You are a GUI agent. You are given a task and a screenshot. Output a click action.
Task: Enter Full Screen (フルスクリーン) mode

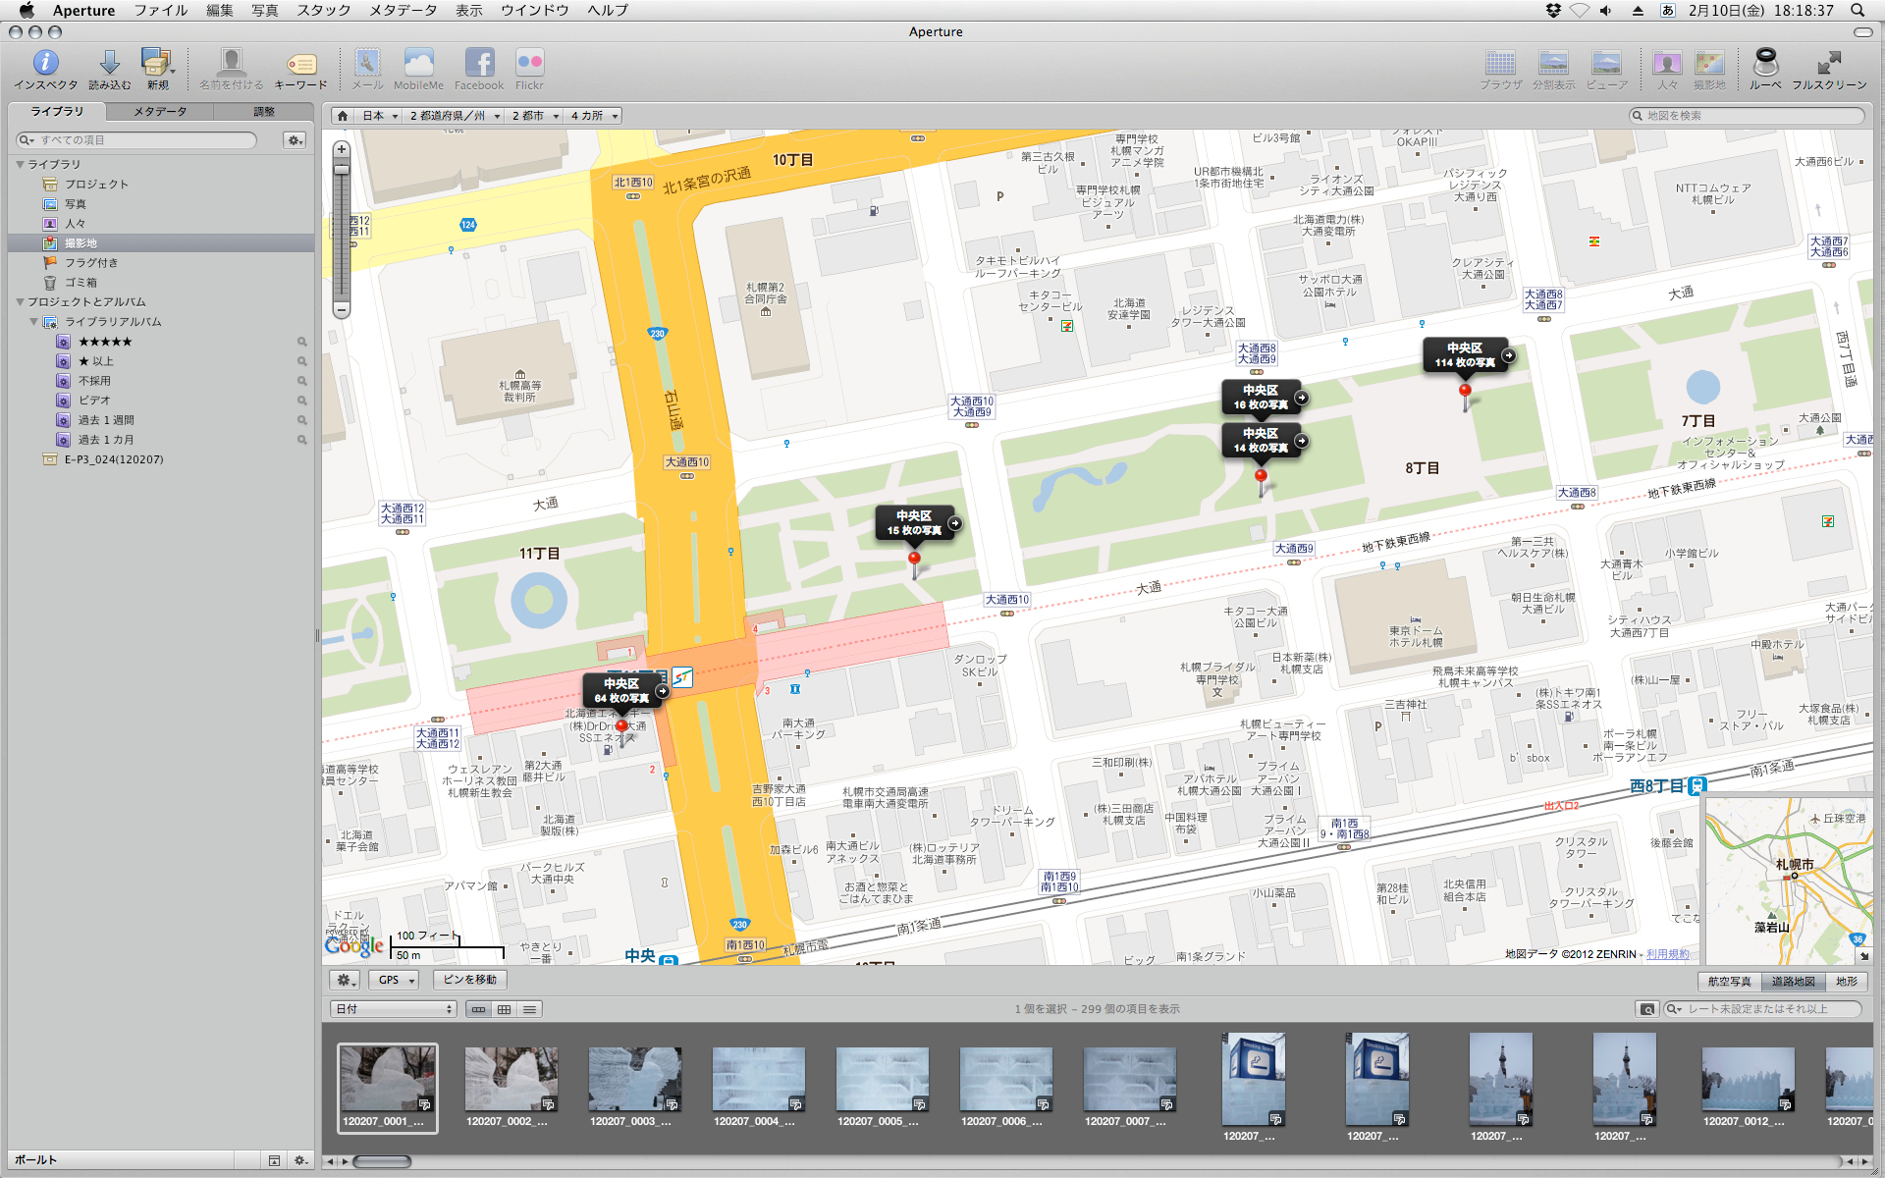click(1828, 64)
